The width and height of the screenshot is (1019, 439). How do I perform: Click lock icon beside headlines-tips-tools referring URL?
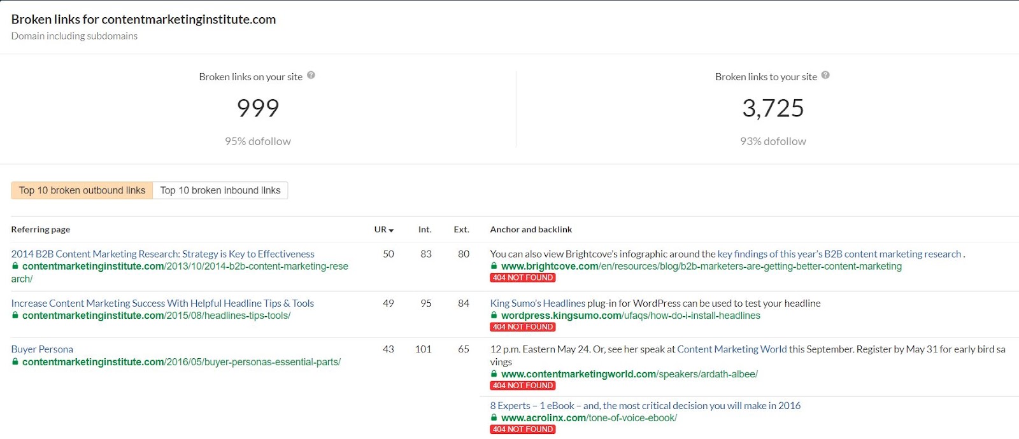pos(15,315)
